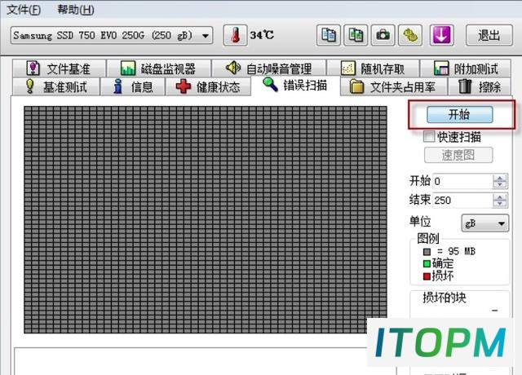Click the 开始 start scan button

pos(460,114)
